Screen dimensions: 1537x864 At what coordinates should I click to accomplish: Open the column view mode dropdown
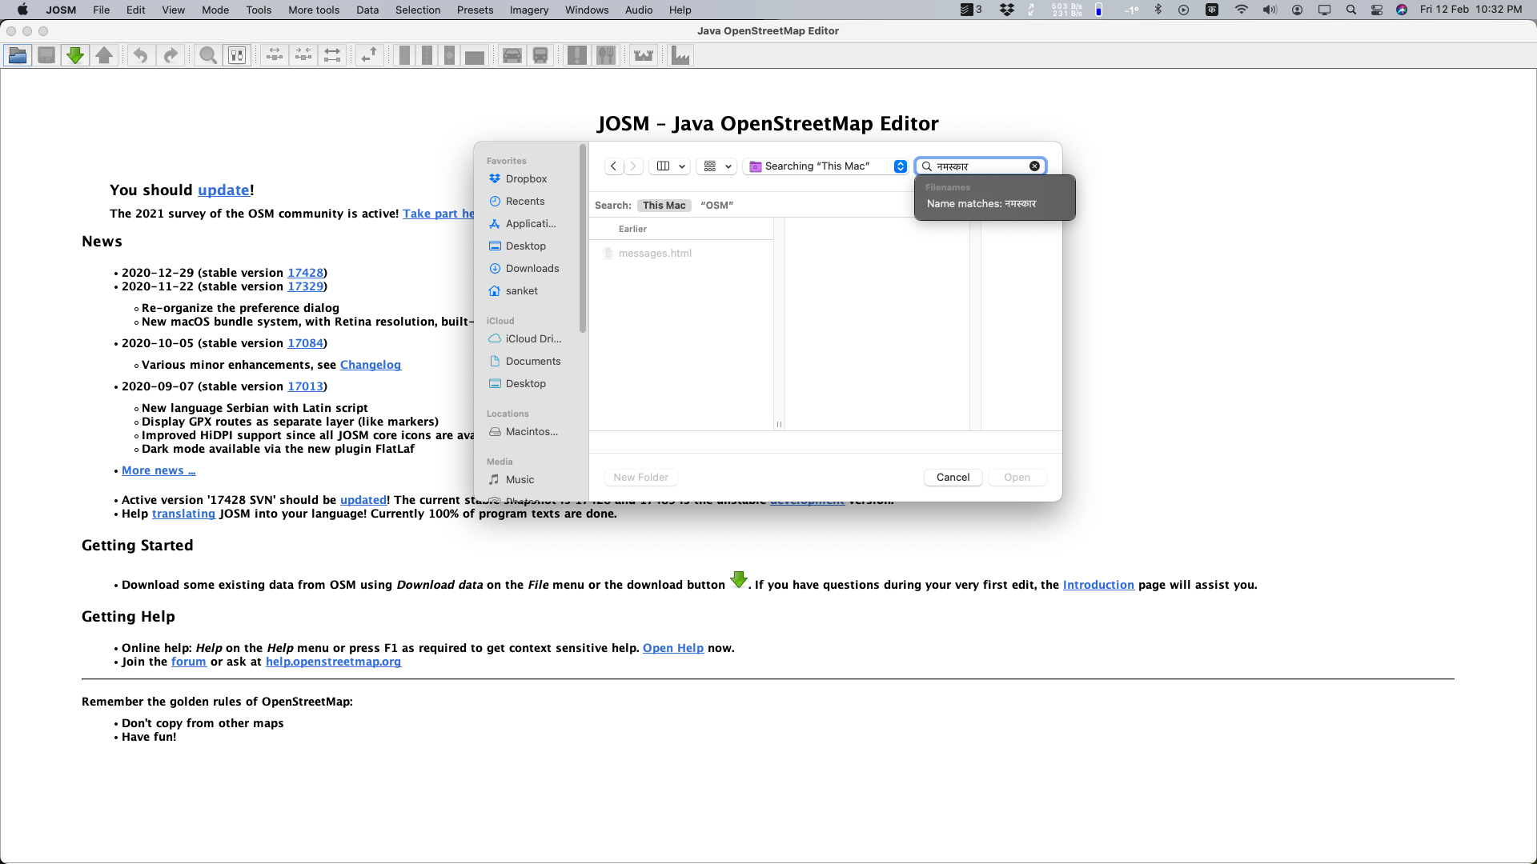pyautogui.click(x=671, y=166)
